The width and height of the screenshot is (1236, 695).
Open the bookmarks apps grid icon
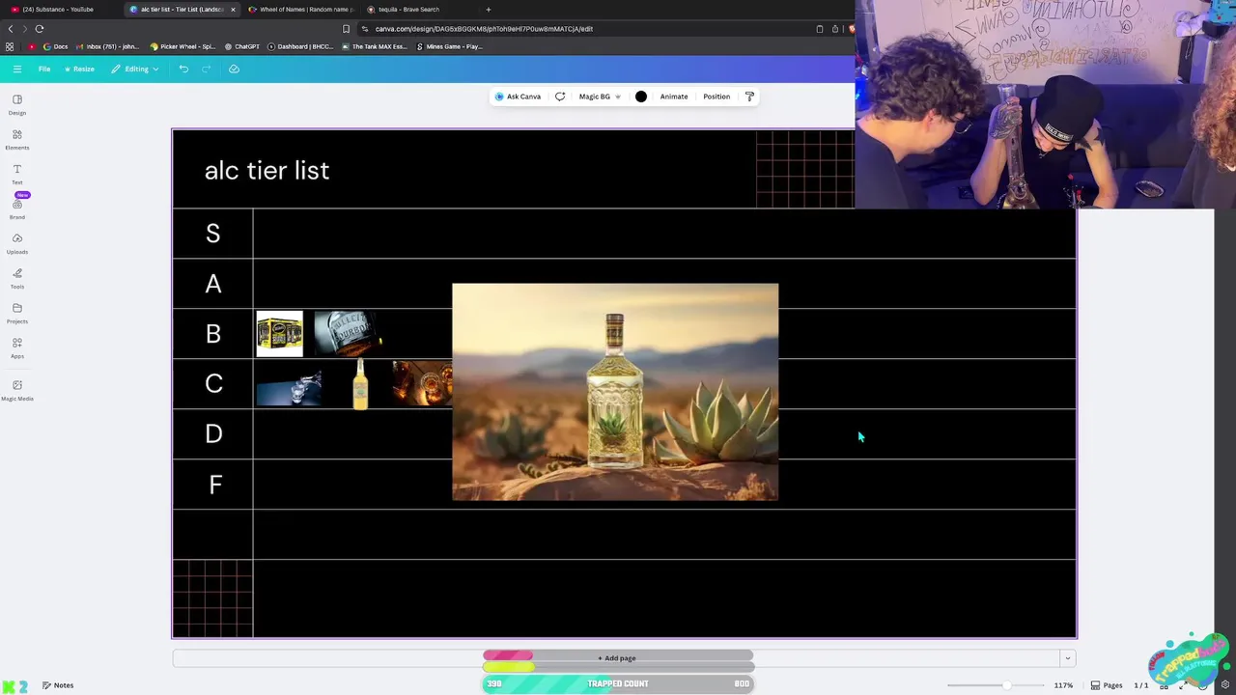10,46
